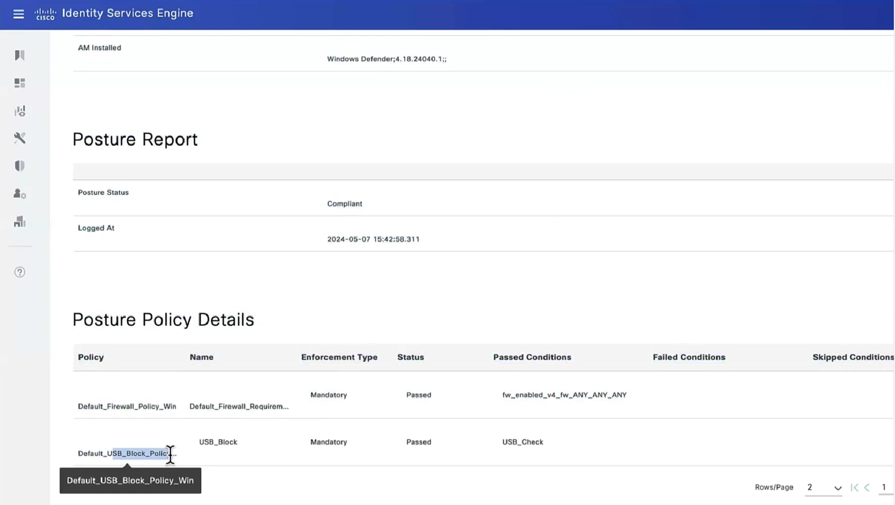Open the Policy shield sidebar icon
Viewport: 895px width, 505px height.
tap(20, 166)
